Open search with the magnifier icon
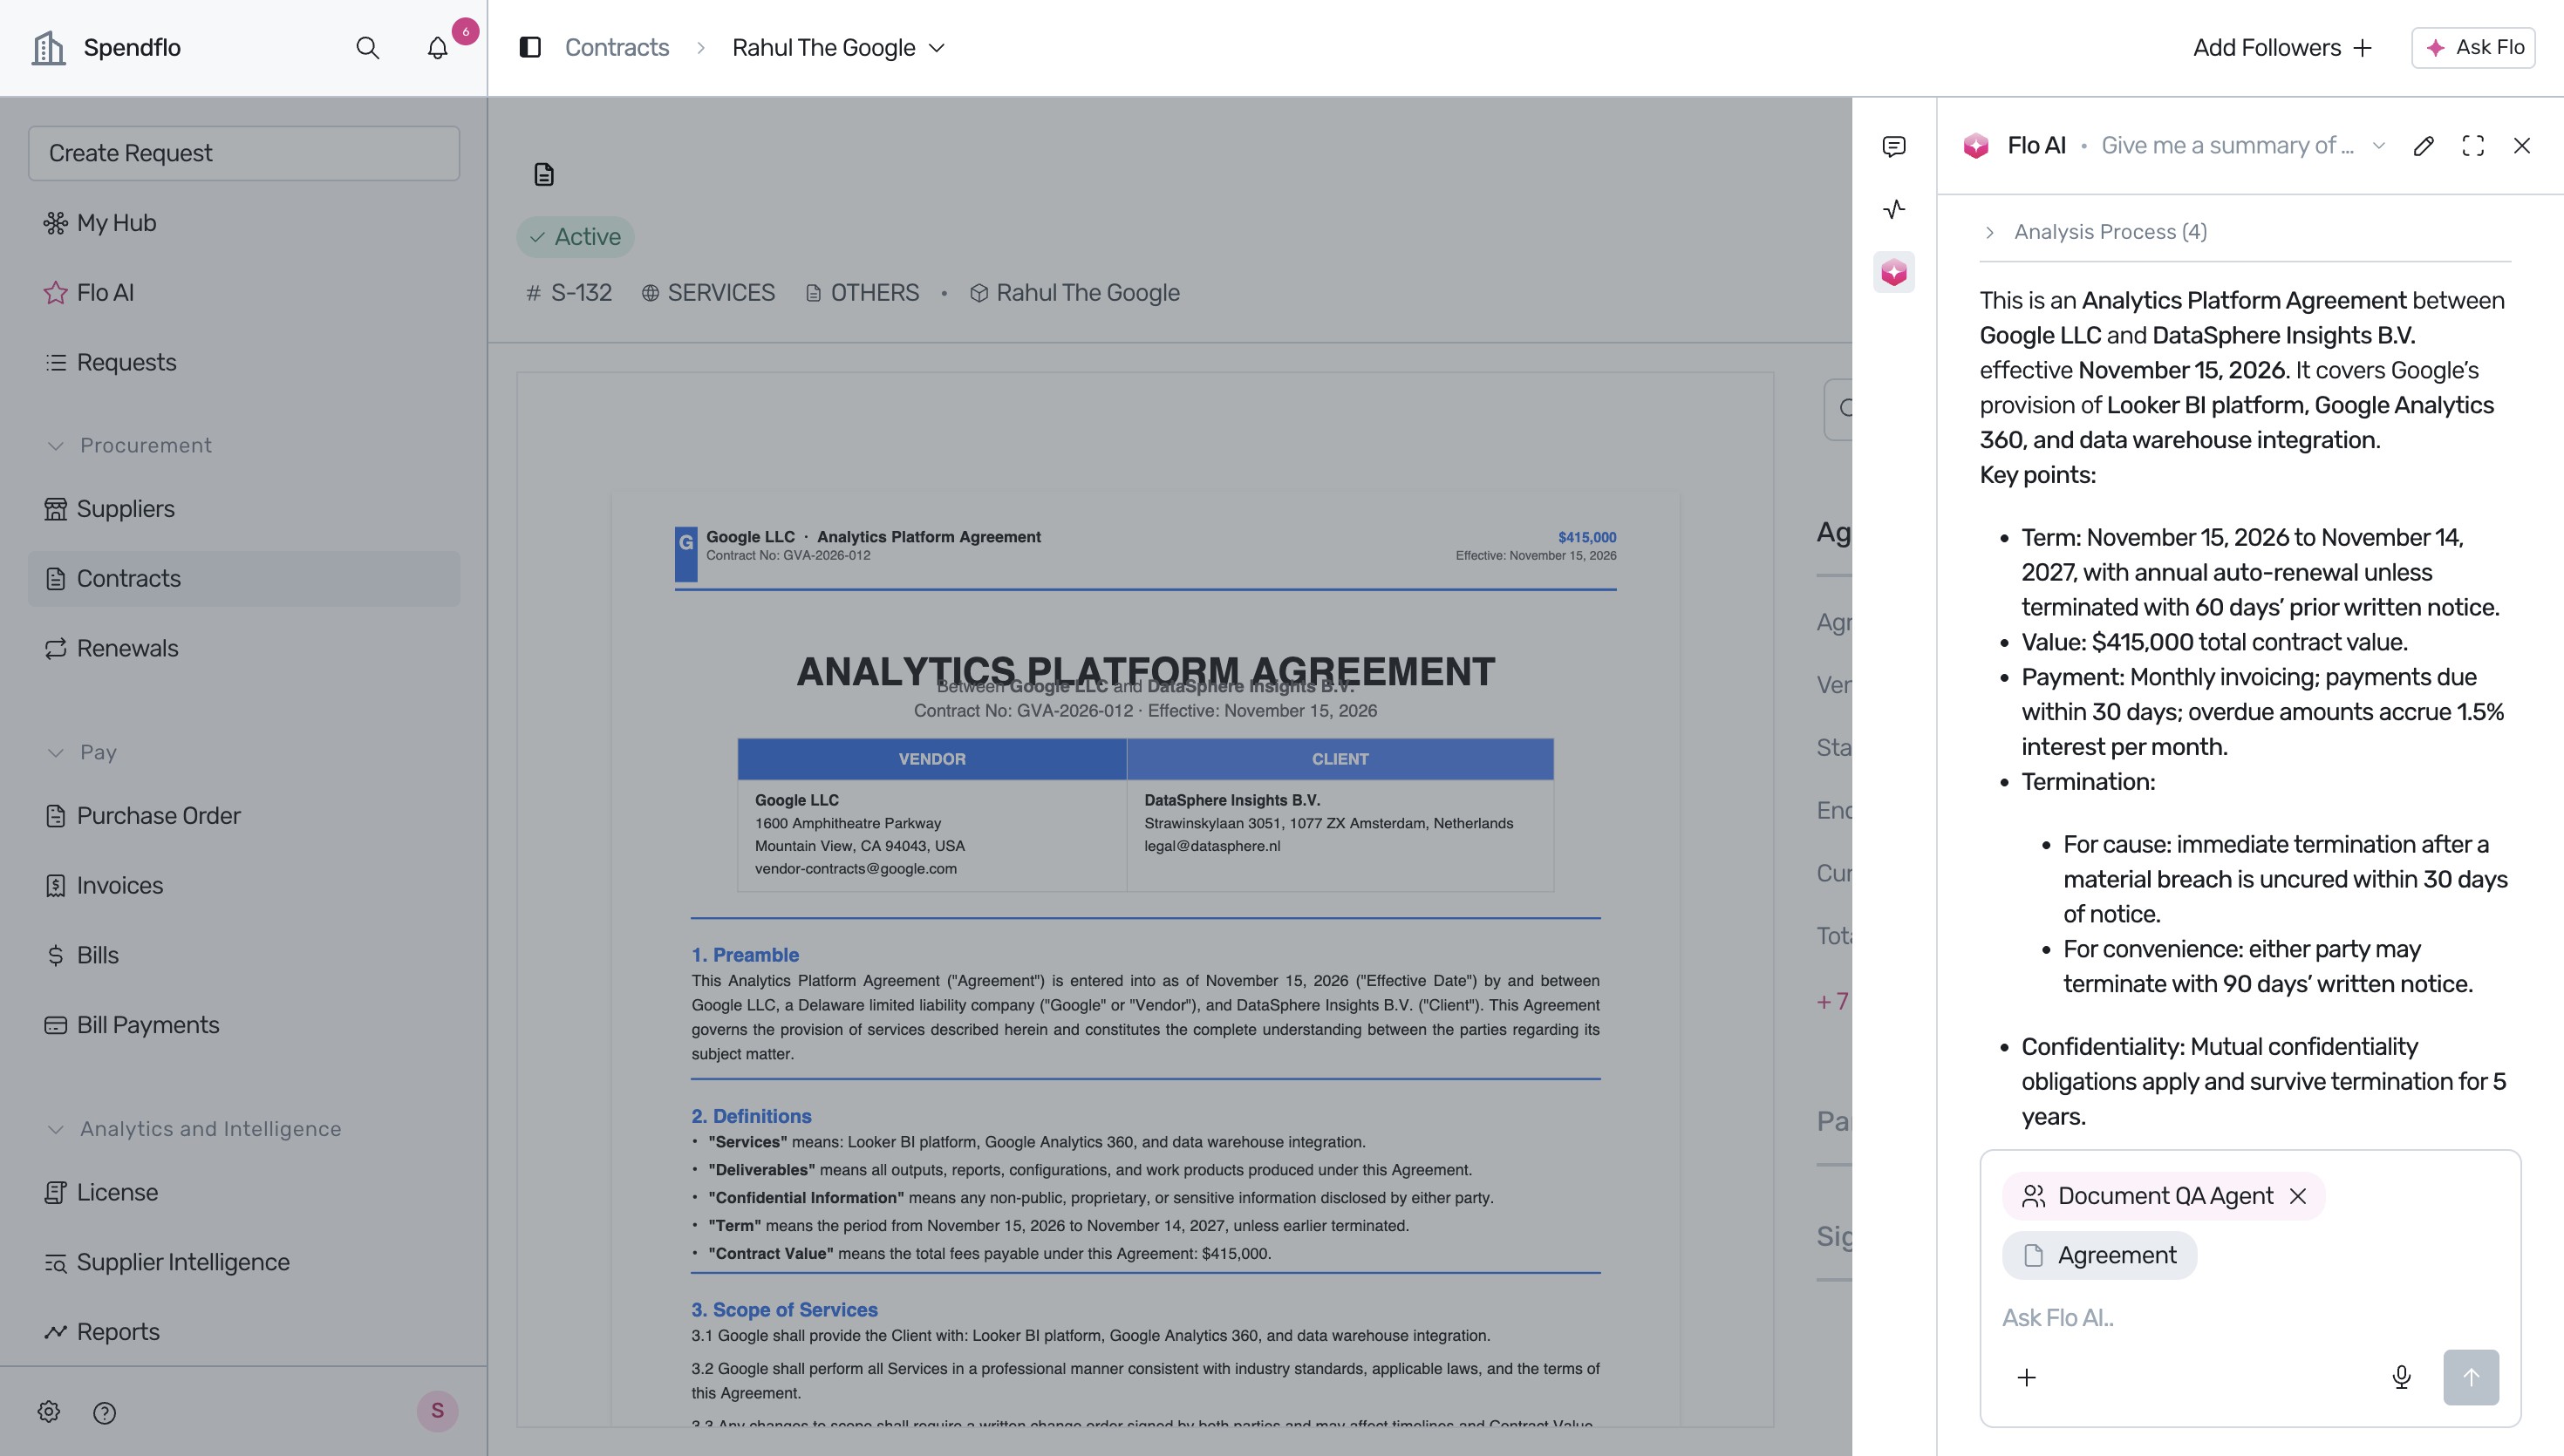 367,48
